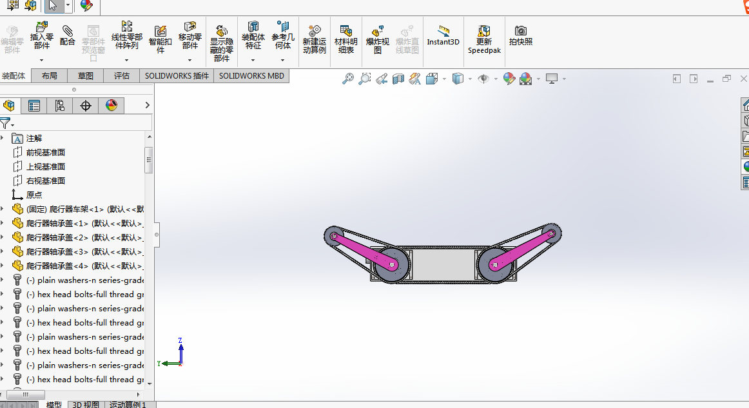Open Hide/Show Items dropdown arrow

[495, 79]
